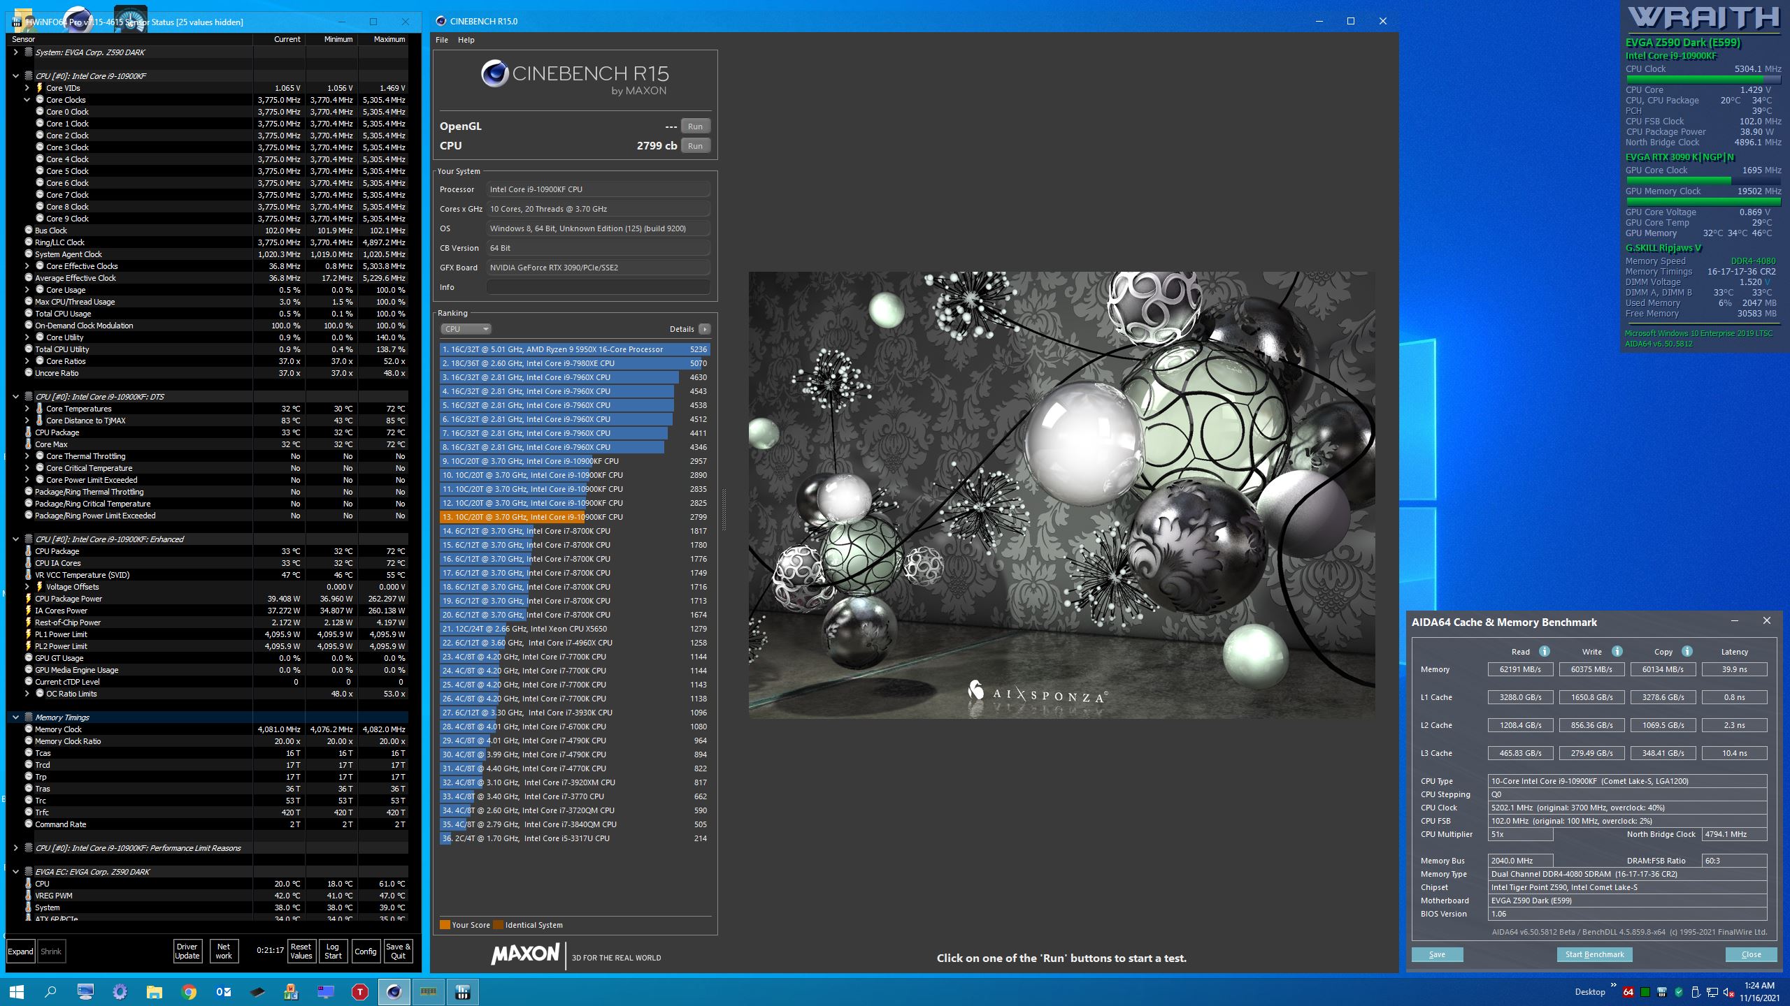
Task: Click the Info input field
Action: pos(598,287)
